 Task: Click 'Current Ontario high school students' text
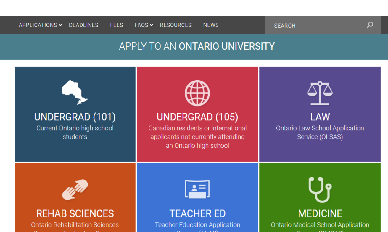(75, 133)
